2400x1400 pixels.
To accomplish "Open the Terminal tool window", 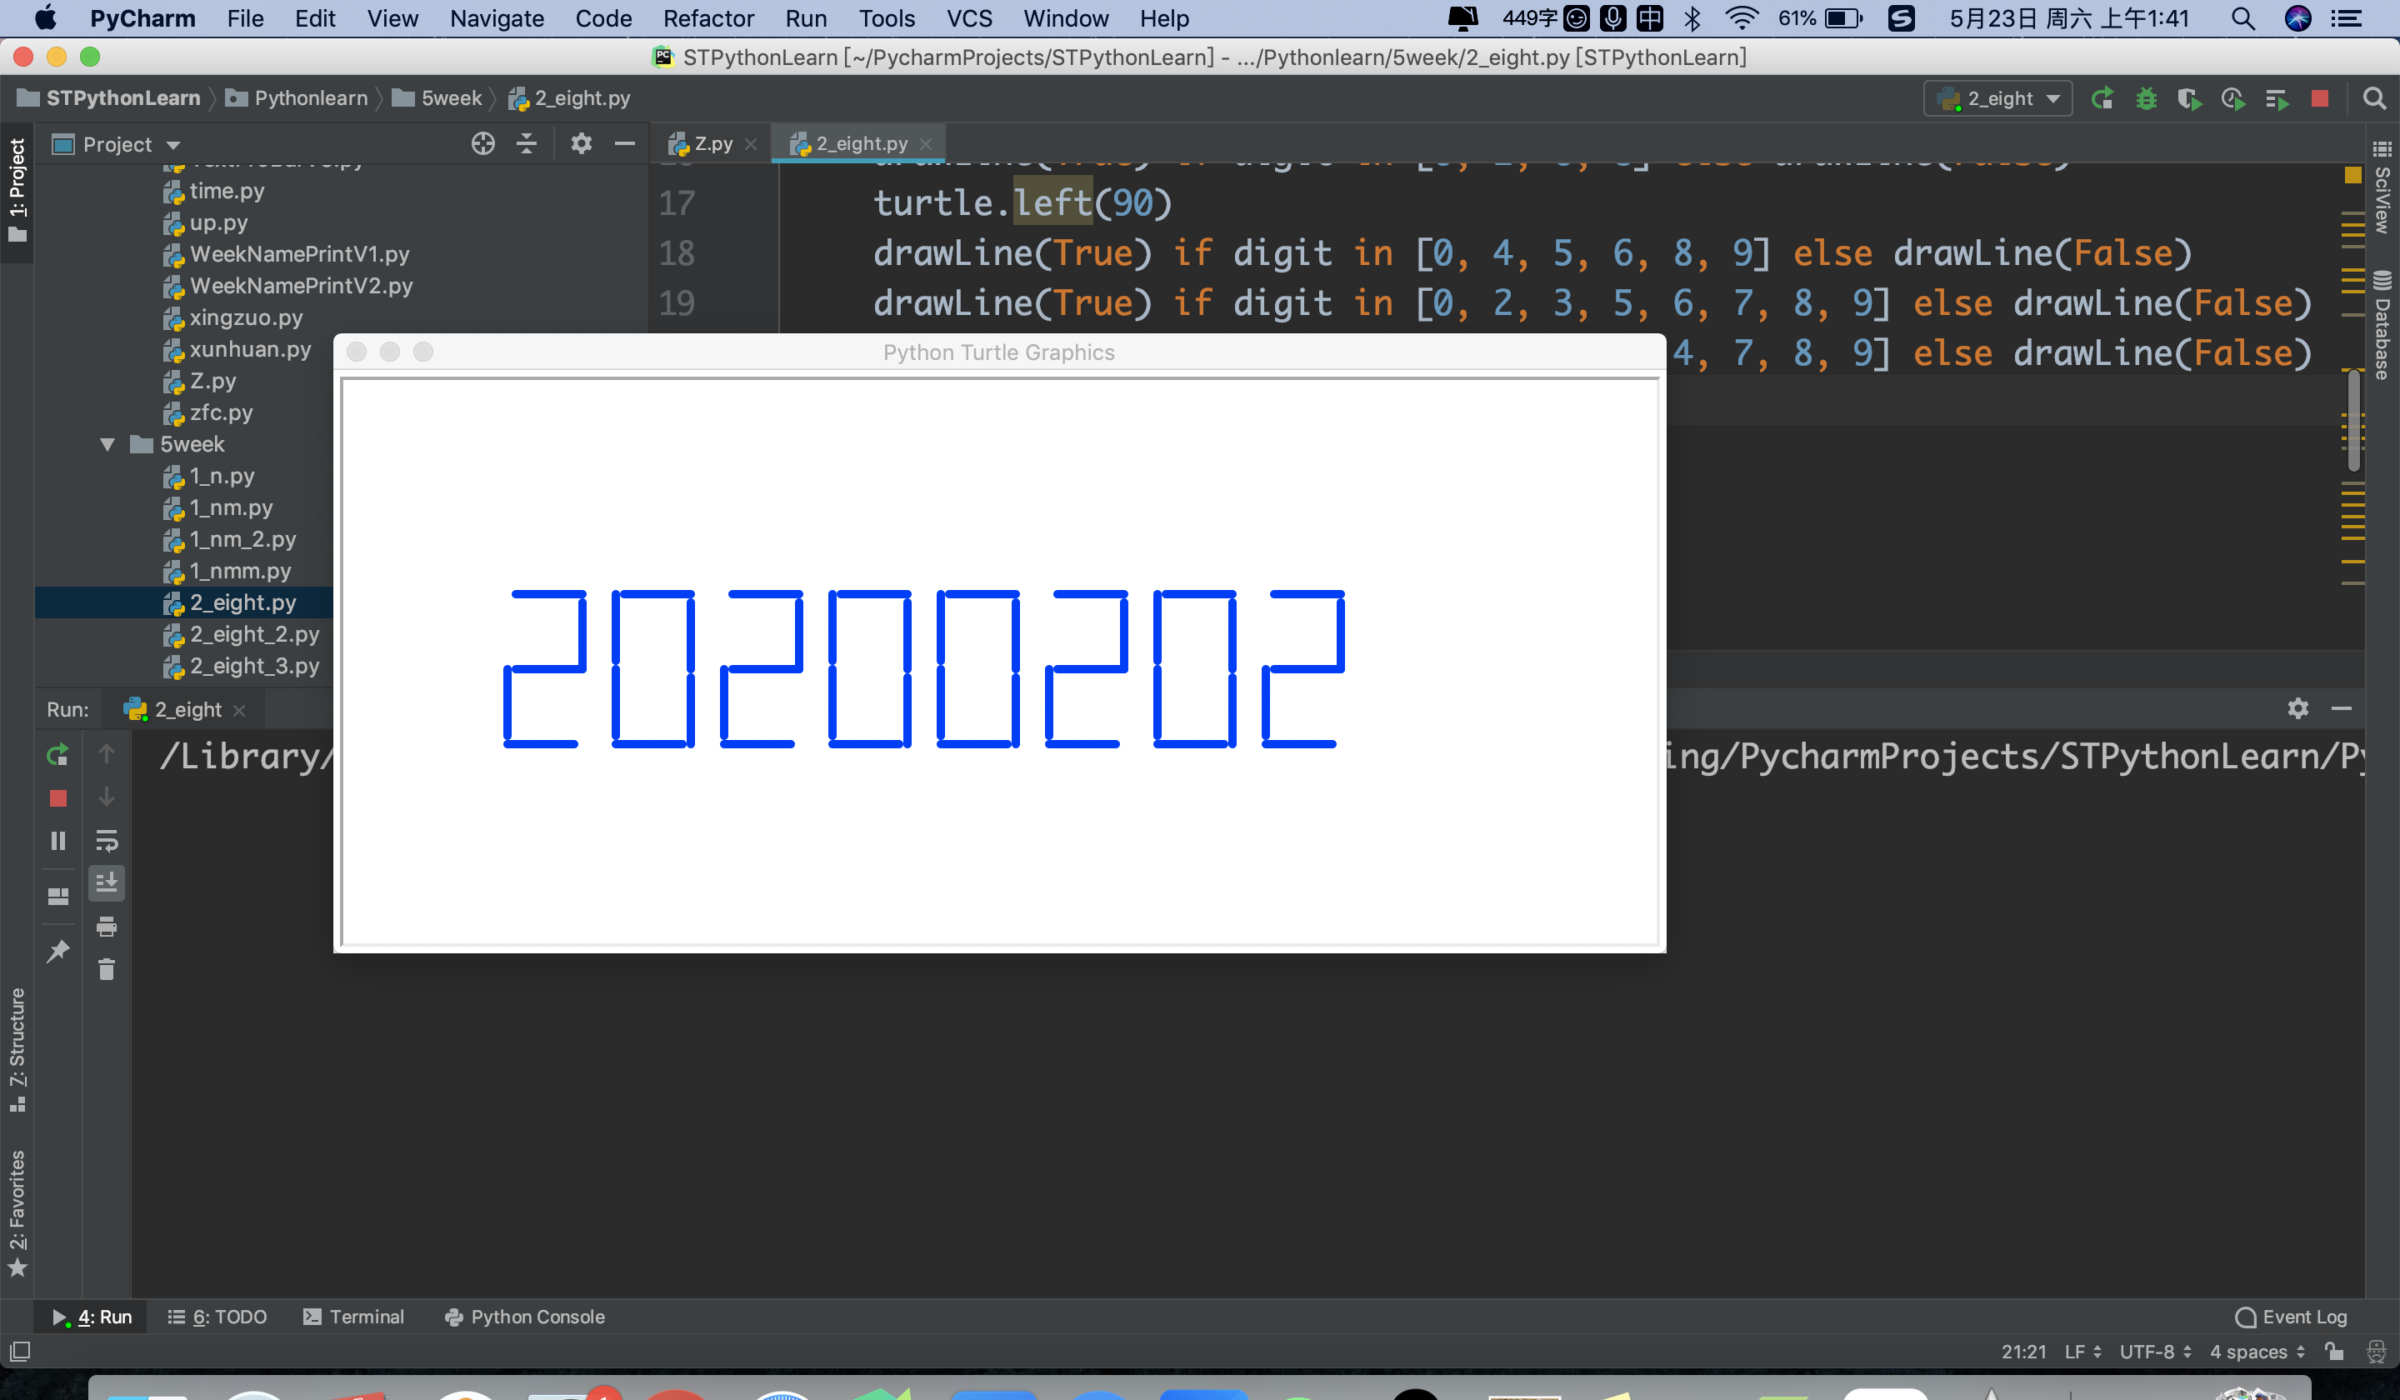I will [354, 1316].
